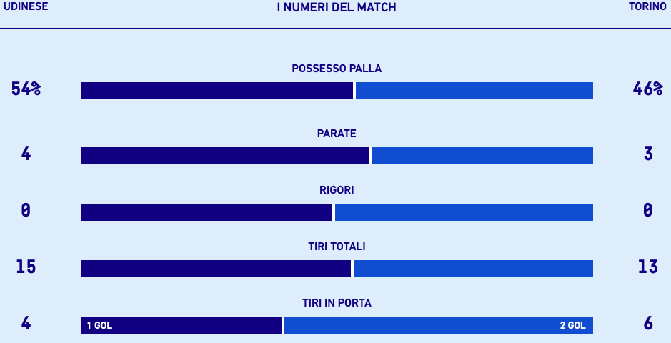Click the 54% possession value

(x=26, y=89)
